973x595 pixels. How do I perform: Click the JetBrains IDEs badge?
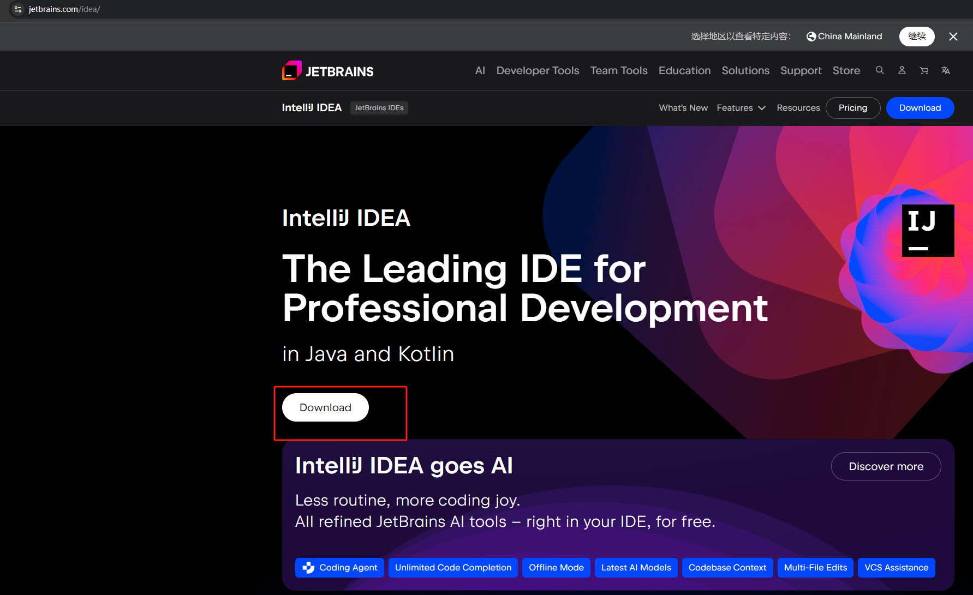(x=379, y=108)
